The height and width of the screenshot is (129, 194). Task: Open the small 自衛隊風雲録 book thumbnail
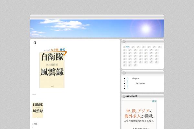point(38,110)
